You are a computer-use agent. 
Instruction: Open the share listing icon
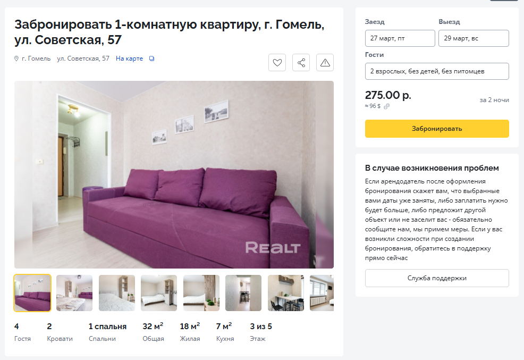(301, 63)
